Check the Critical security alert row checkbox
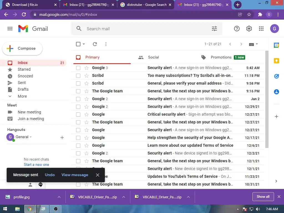The image size is (284, 213). [x=78, y=115]
